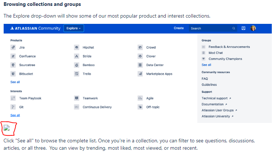Image resolution: width=274 pixels, height=153 pixels.
Task: Open the Sourcetree collection link
Action: point(27,65)
